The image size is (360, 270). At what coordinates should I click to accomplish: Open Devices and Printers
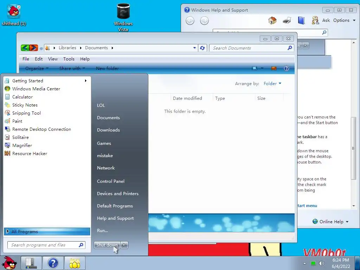click(117, 194)
